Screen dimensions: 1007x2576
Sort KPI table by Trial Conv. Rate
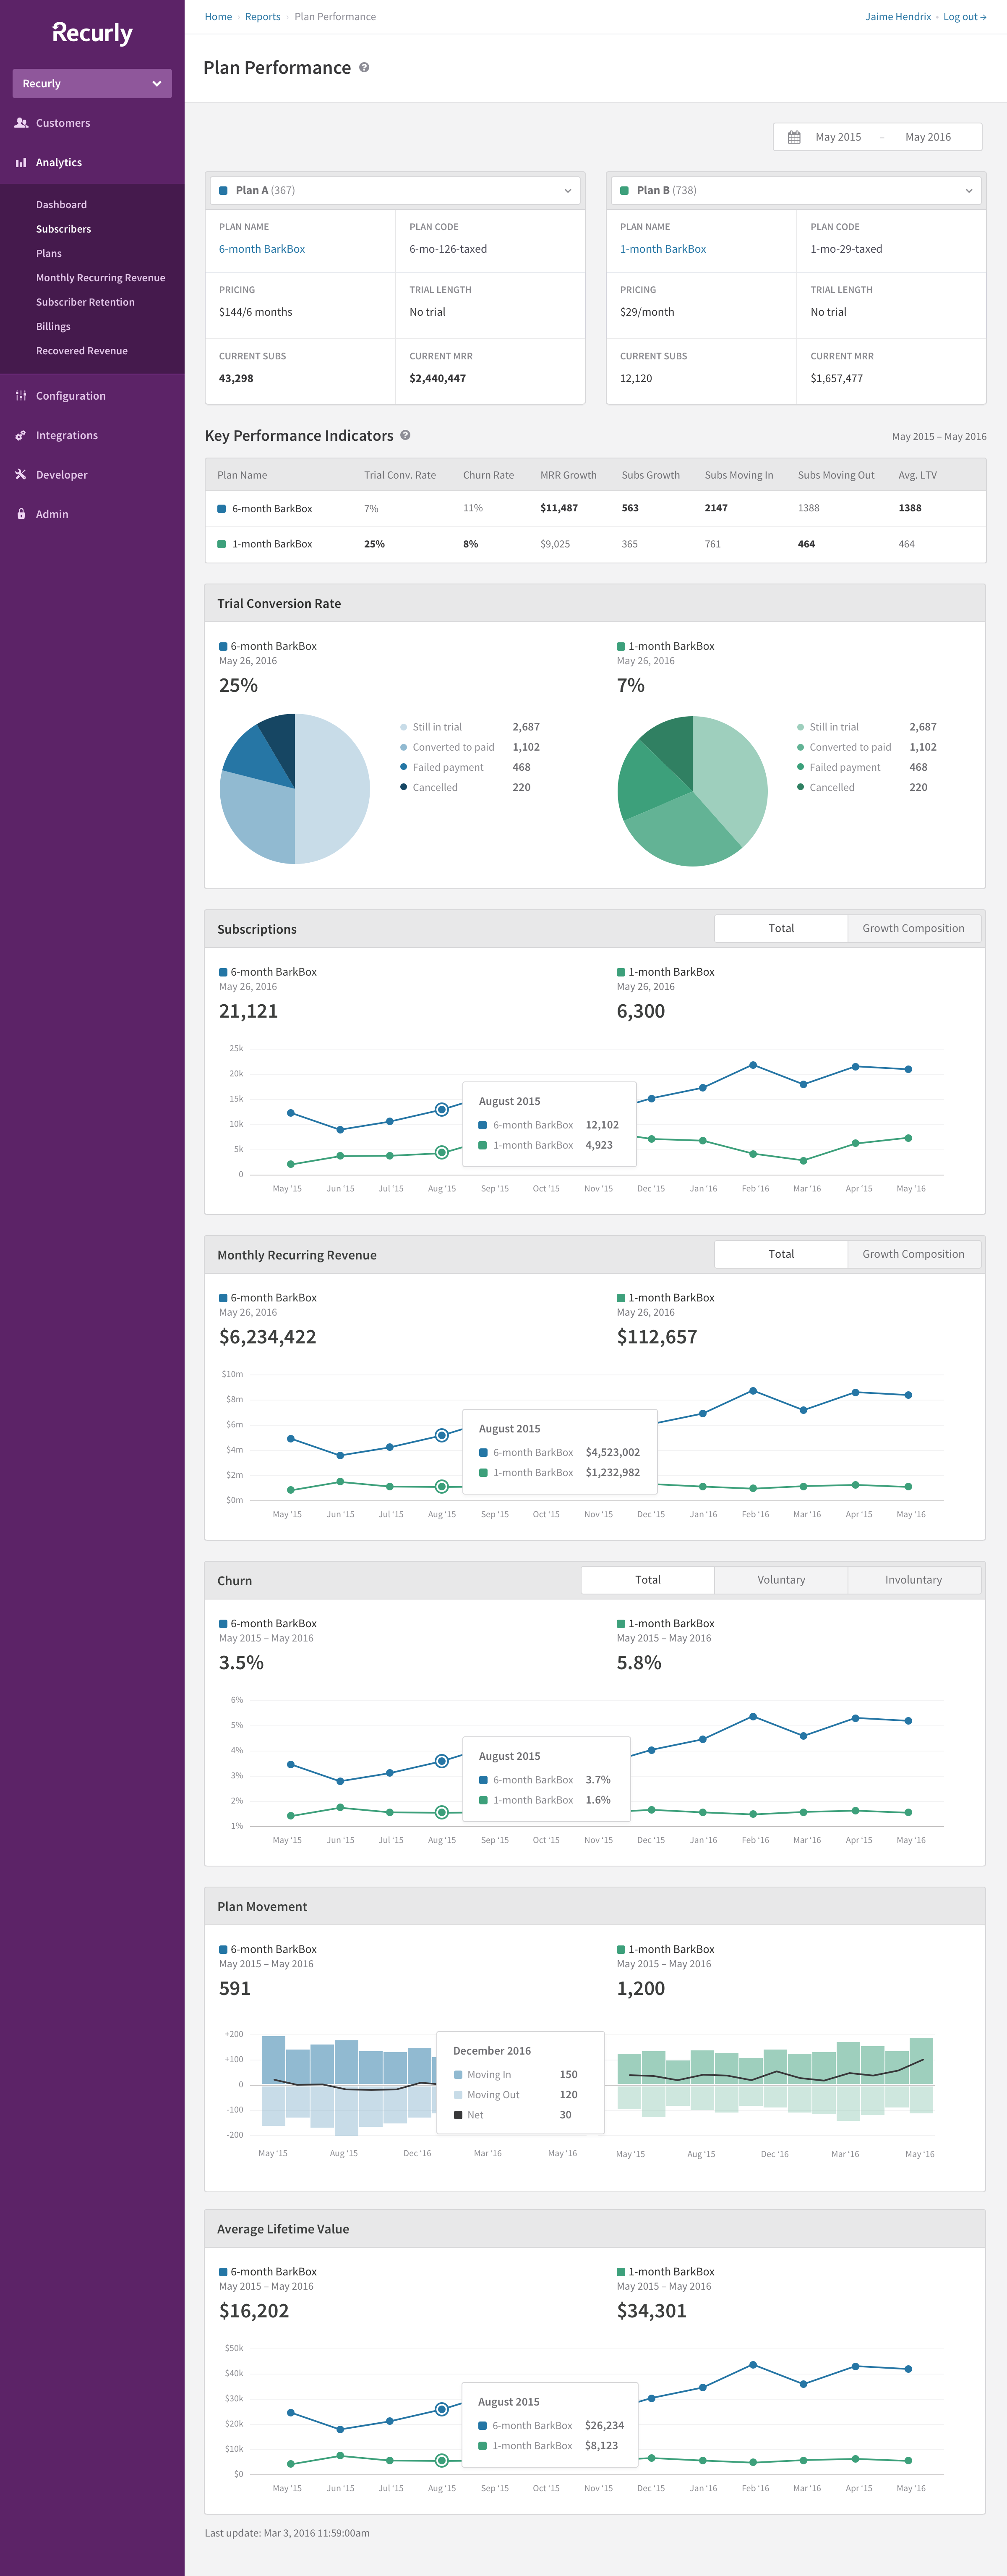[399, 475]
